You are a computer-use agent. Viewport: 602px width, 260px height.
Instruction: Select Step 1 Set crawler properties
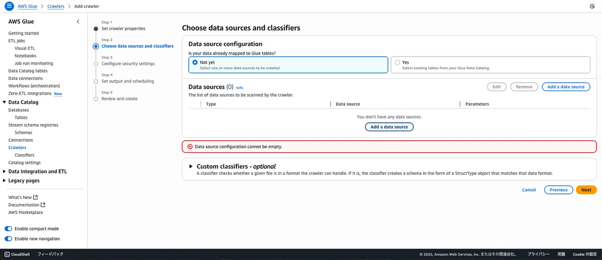pyautogui.click(x=123, y=29)
